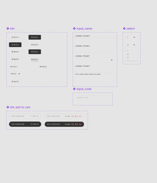Click the btn component diamond icon

click(8, 28)
